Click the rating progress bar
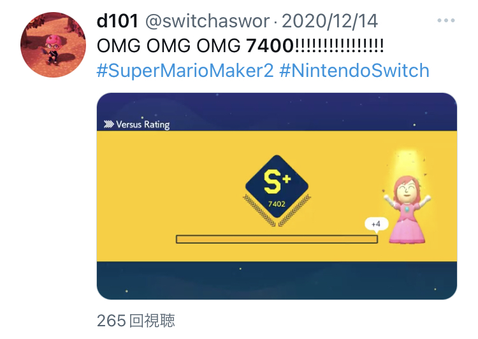This screenshot has width=478, height=339. 277,239
